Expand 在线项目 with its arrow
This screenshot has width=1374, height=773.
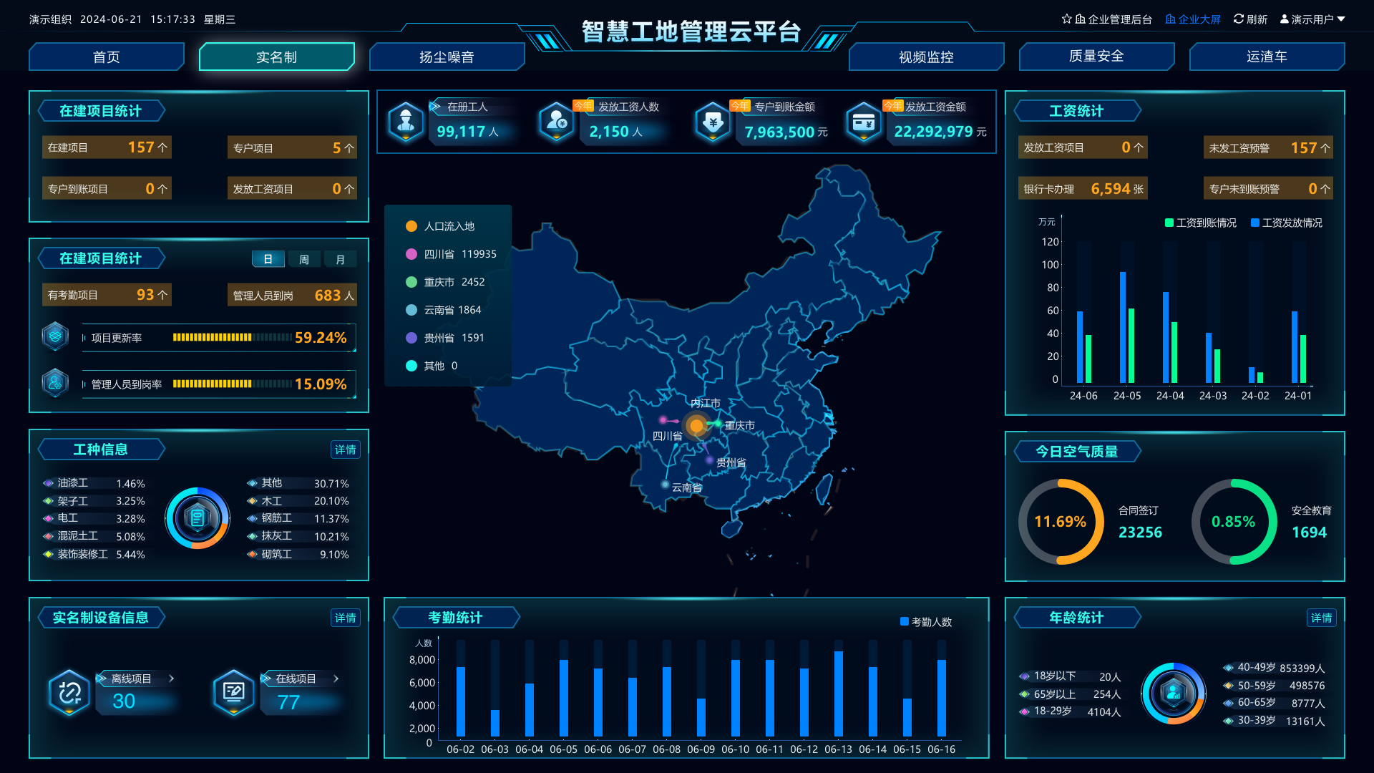(x=336, y=678)
